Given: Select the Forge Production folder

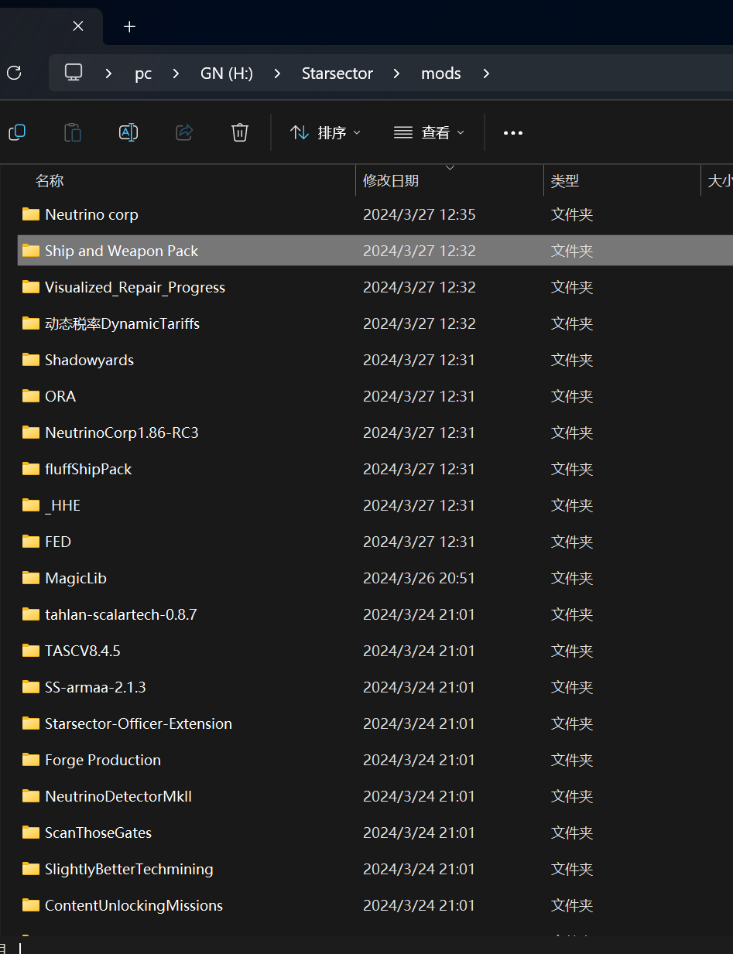Looking at the screenshot, I should coord(103,760).
